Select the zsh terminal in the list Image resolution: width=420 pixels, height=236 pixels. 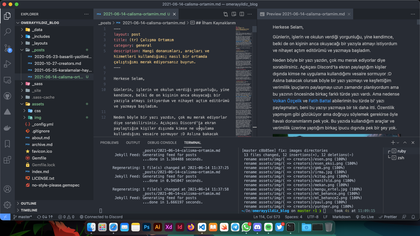[x=401, y=158]
